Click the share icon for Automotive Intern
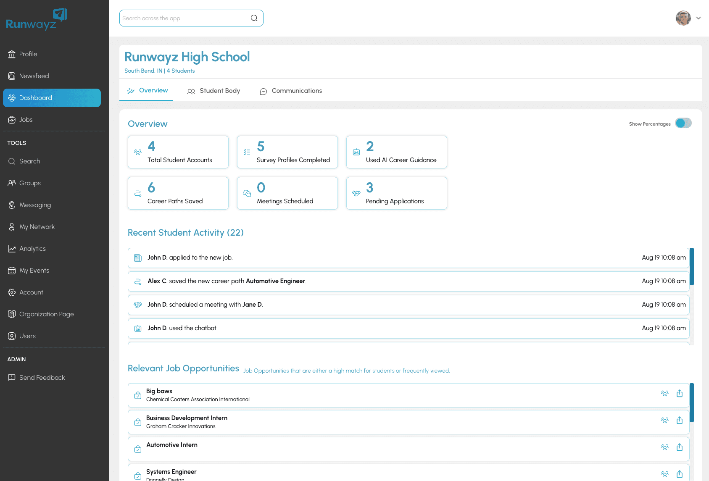Image resolution: width=709 pixels, height=481 pixels. [680, 447]
